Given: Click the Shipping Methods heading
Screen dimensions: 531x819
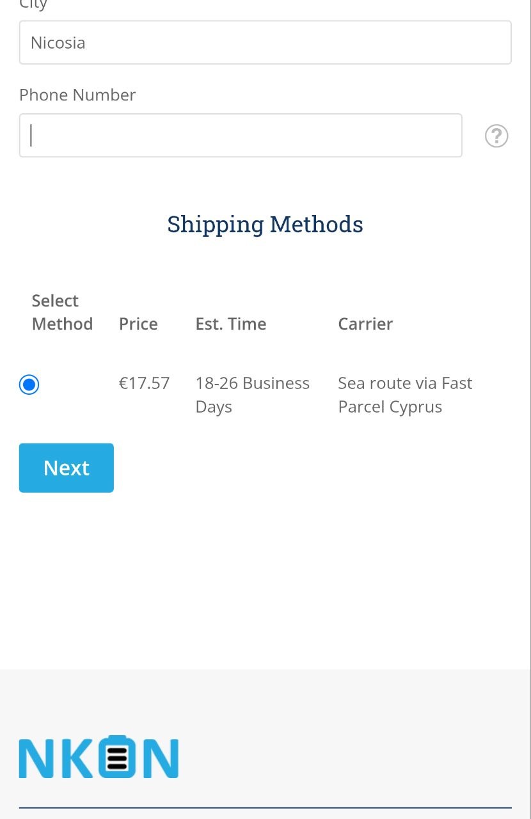Looking at the screenshot, I should [x=265, y=225].
